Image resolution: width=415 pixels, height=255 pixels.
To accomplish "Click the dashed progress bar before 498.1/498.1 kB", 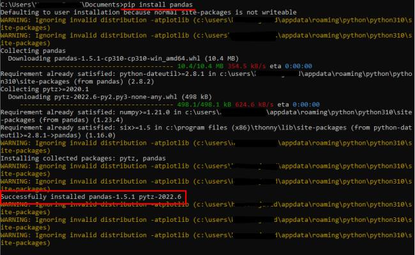I will pyautogui.click(x=96, y=105).
